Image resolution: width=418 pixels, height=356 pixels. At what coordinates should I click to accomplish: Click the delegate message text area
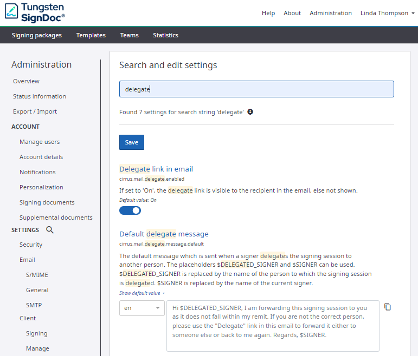[273, 326]
